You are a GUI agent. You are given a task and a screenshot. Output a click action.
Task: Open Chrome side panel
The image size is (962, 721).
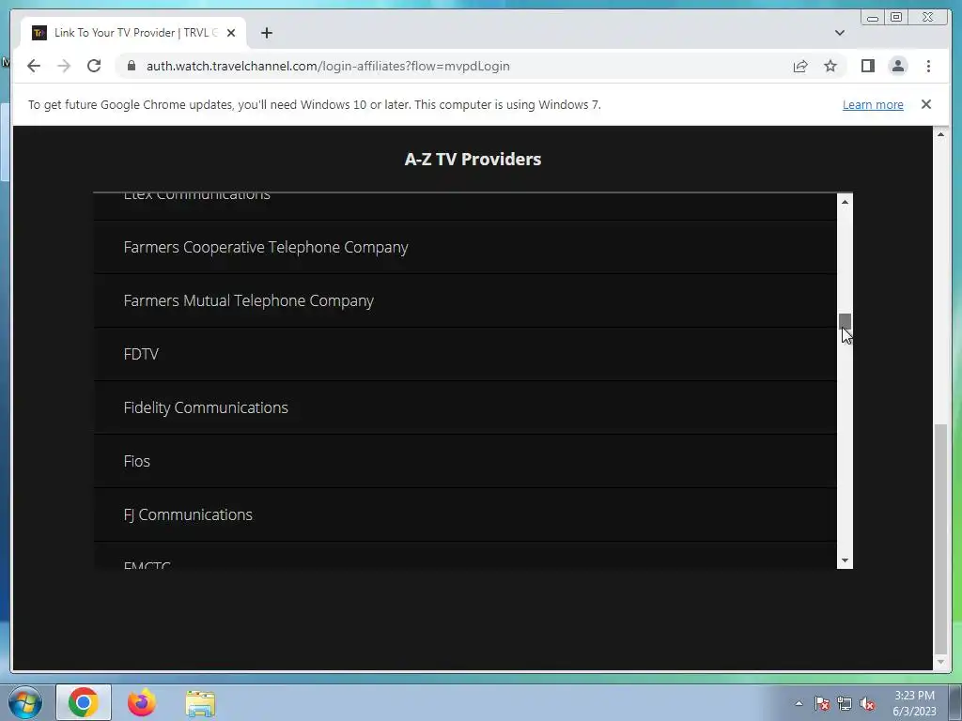click(x=867, y=66)
